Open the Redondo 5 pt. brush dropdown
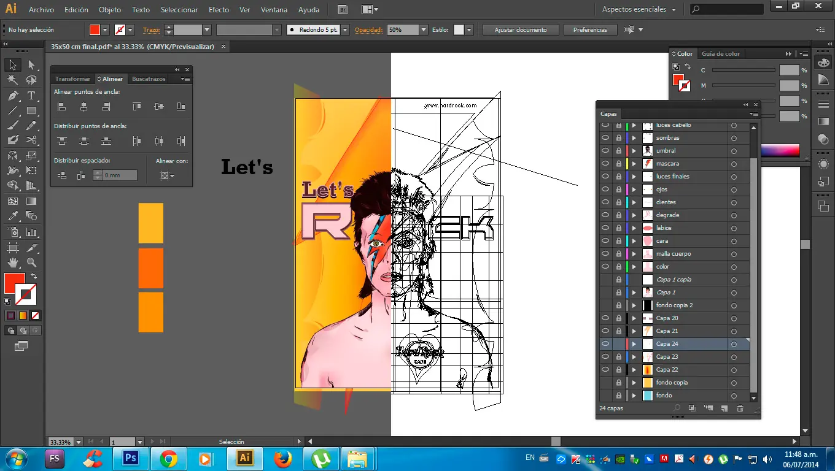The width and height of the screenshot is (835, 471). tap(345, 30)
